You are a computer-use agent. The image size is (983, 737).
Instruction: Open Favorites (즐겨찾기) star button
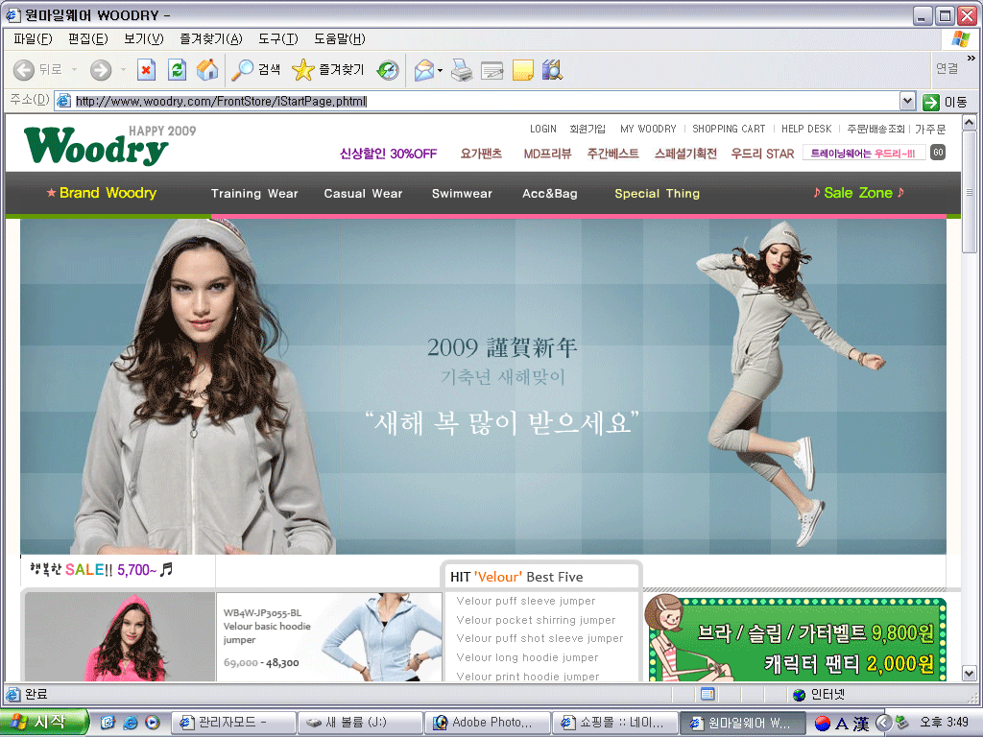(328, 69)
